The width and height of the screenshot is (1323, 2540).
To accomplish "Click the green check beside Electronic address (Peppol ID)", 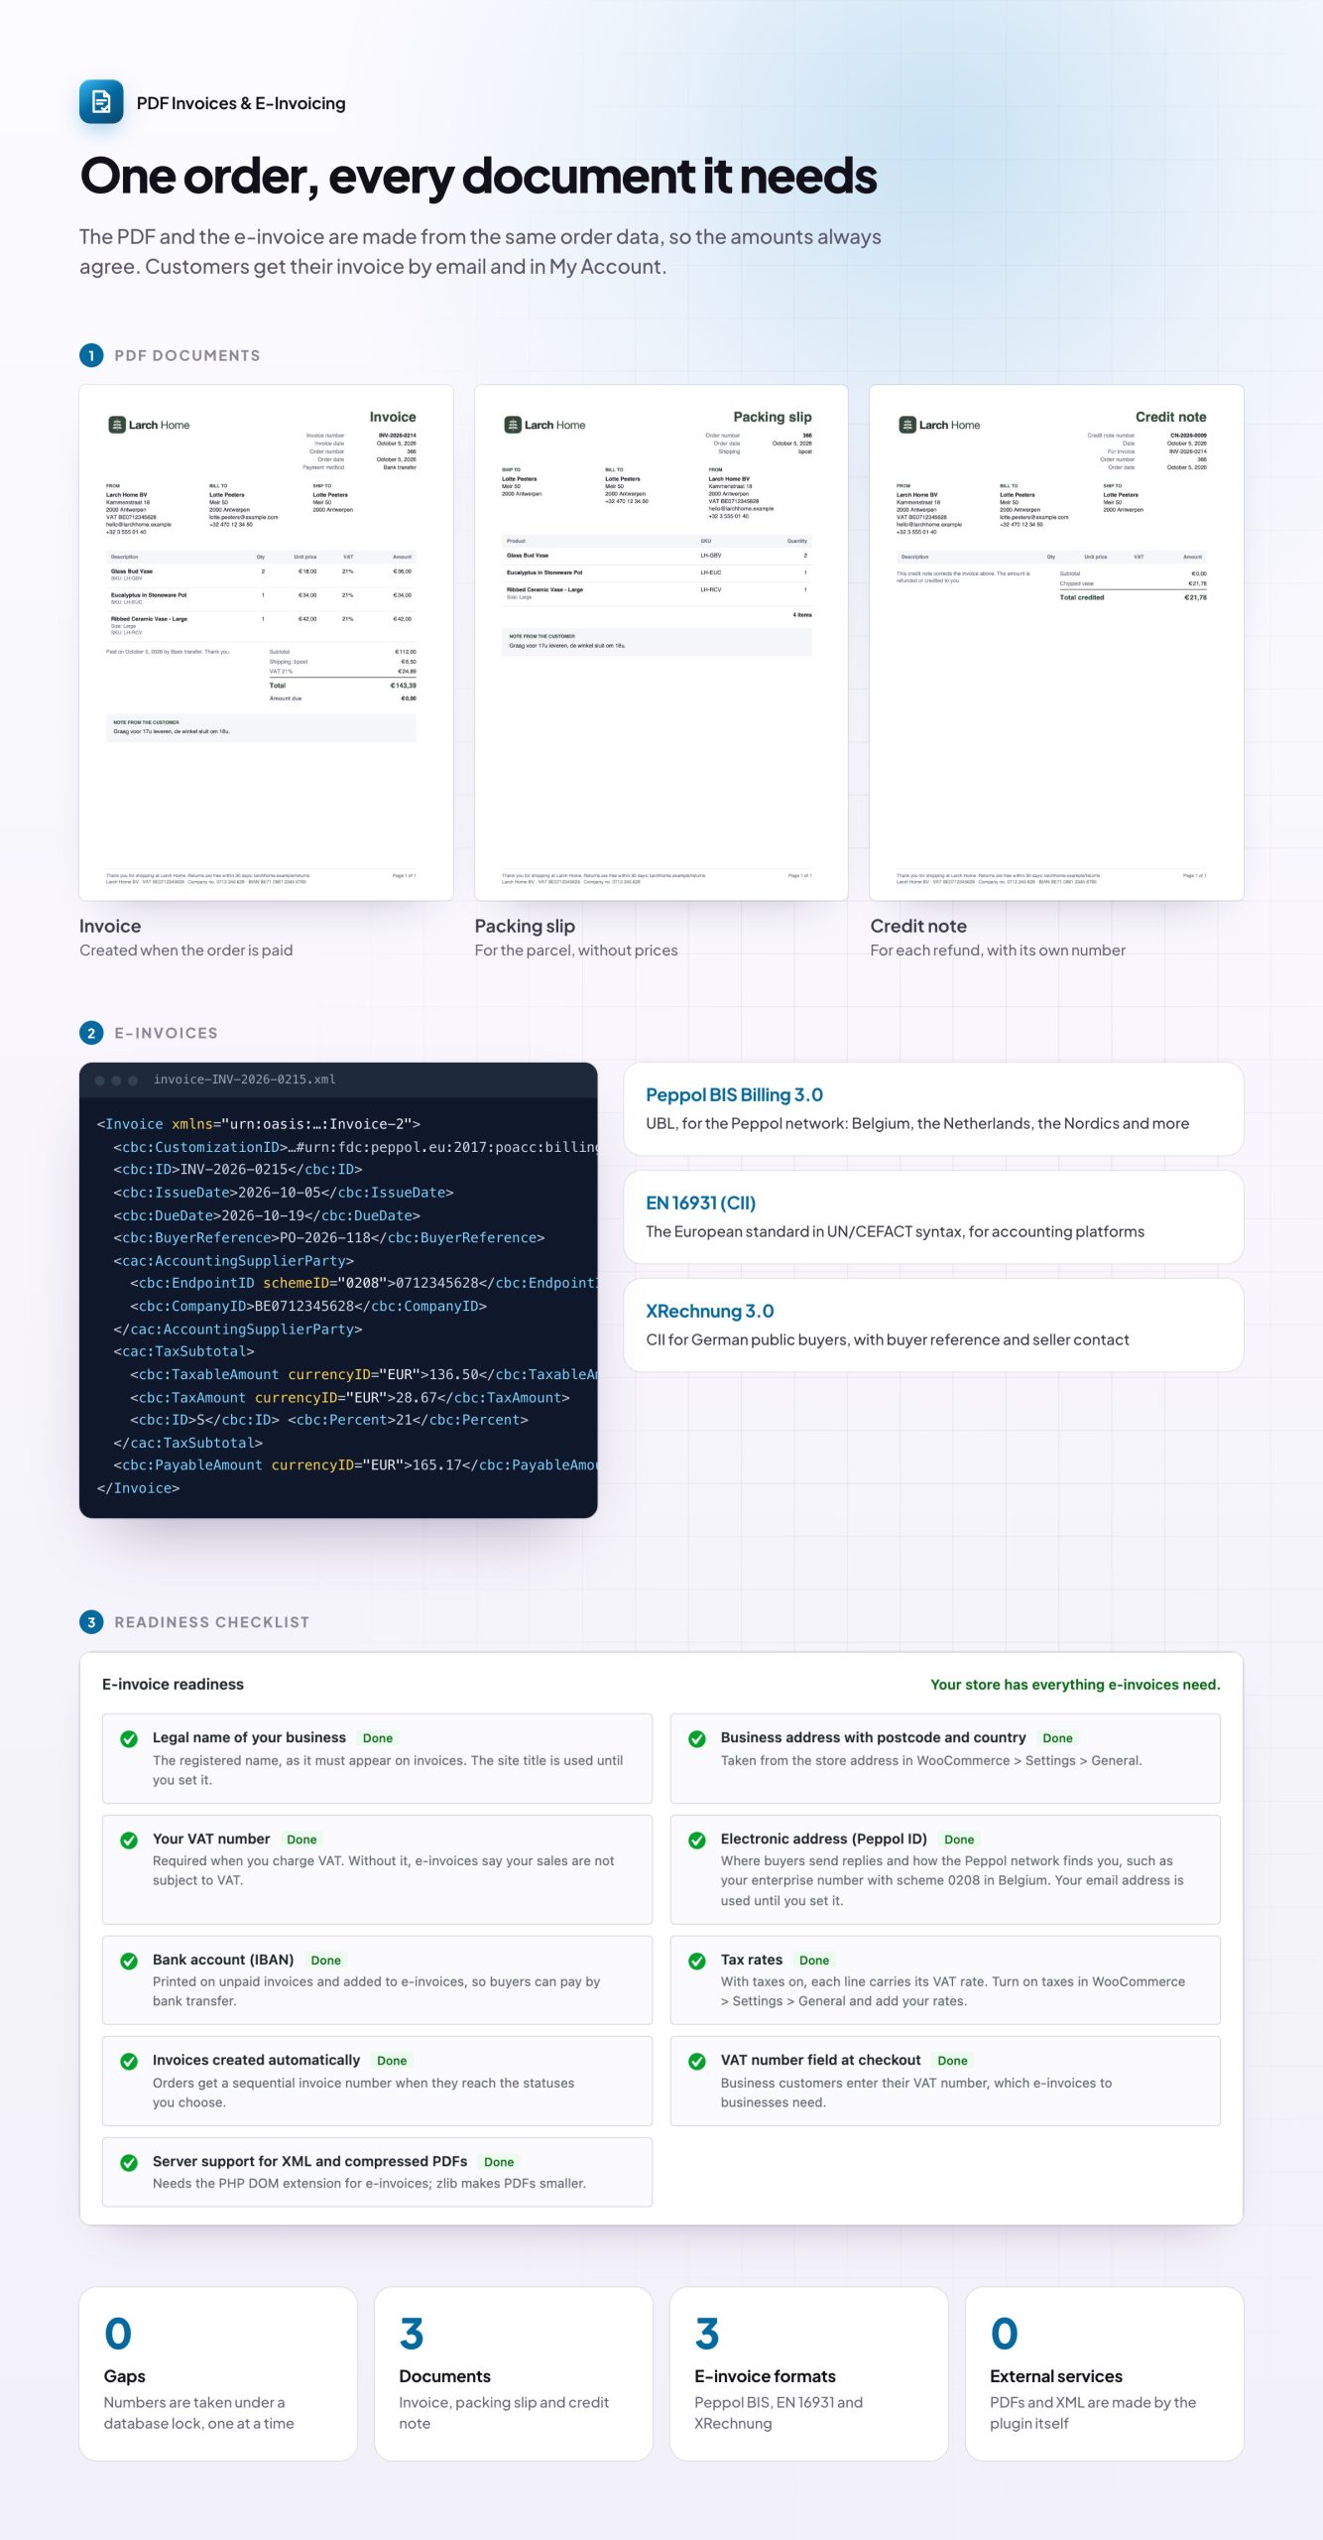I will [x=697, y=1840].
